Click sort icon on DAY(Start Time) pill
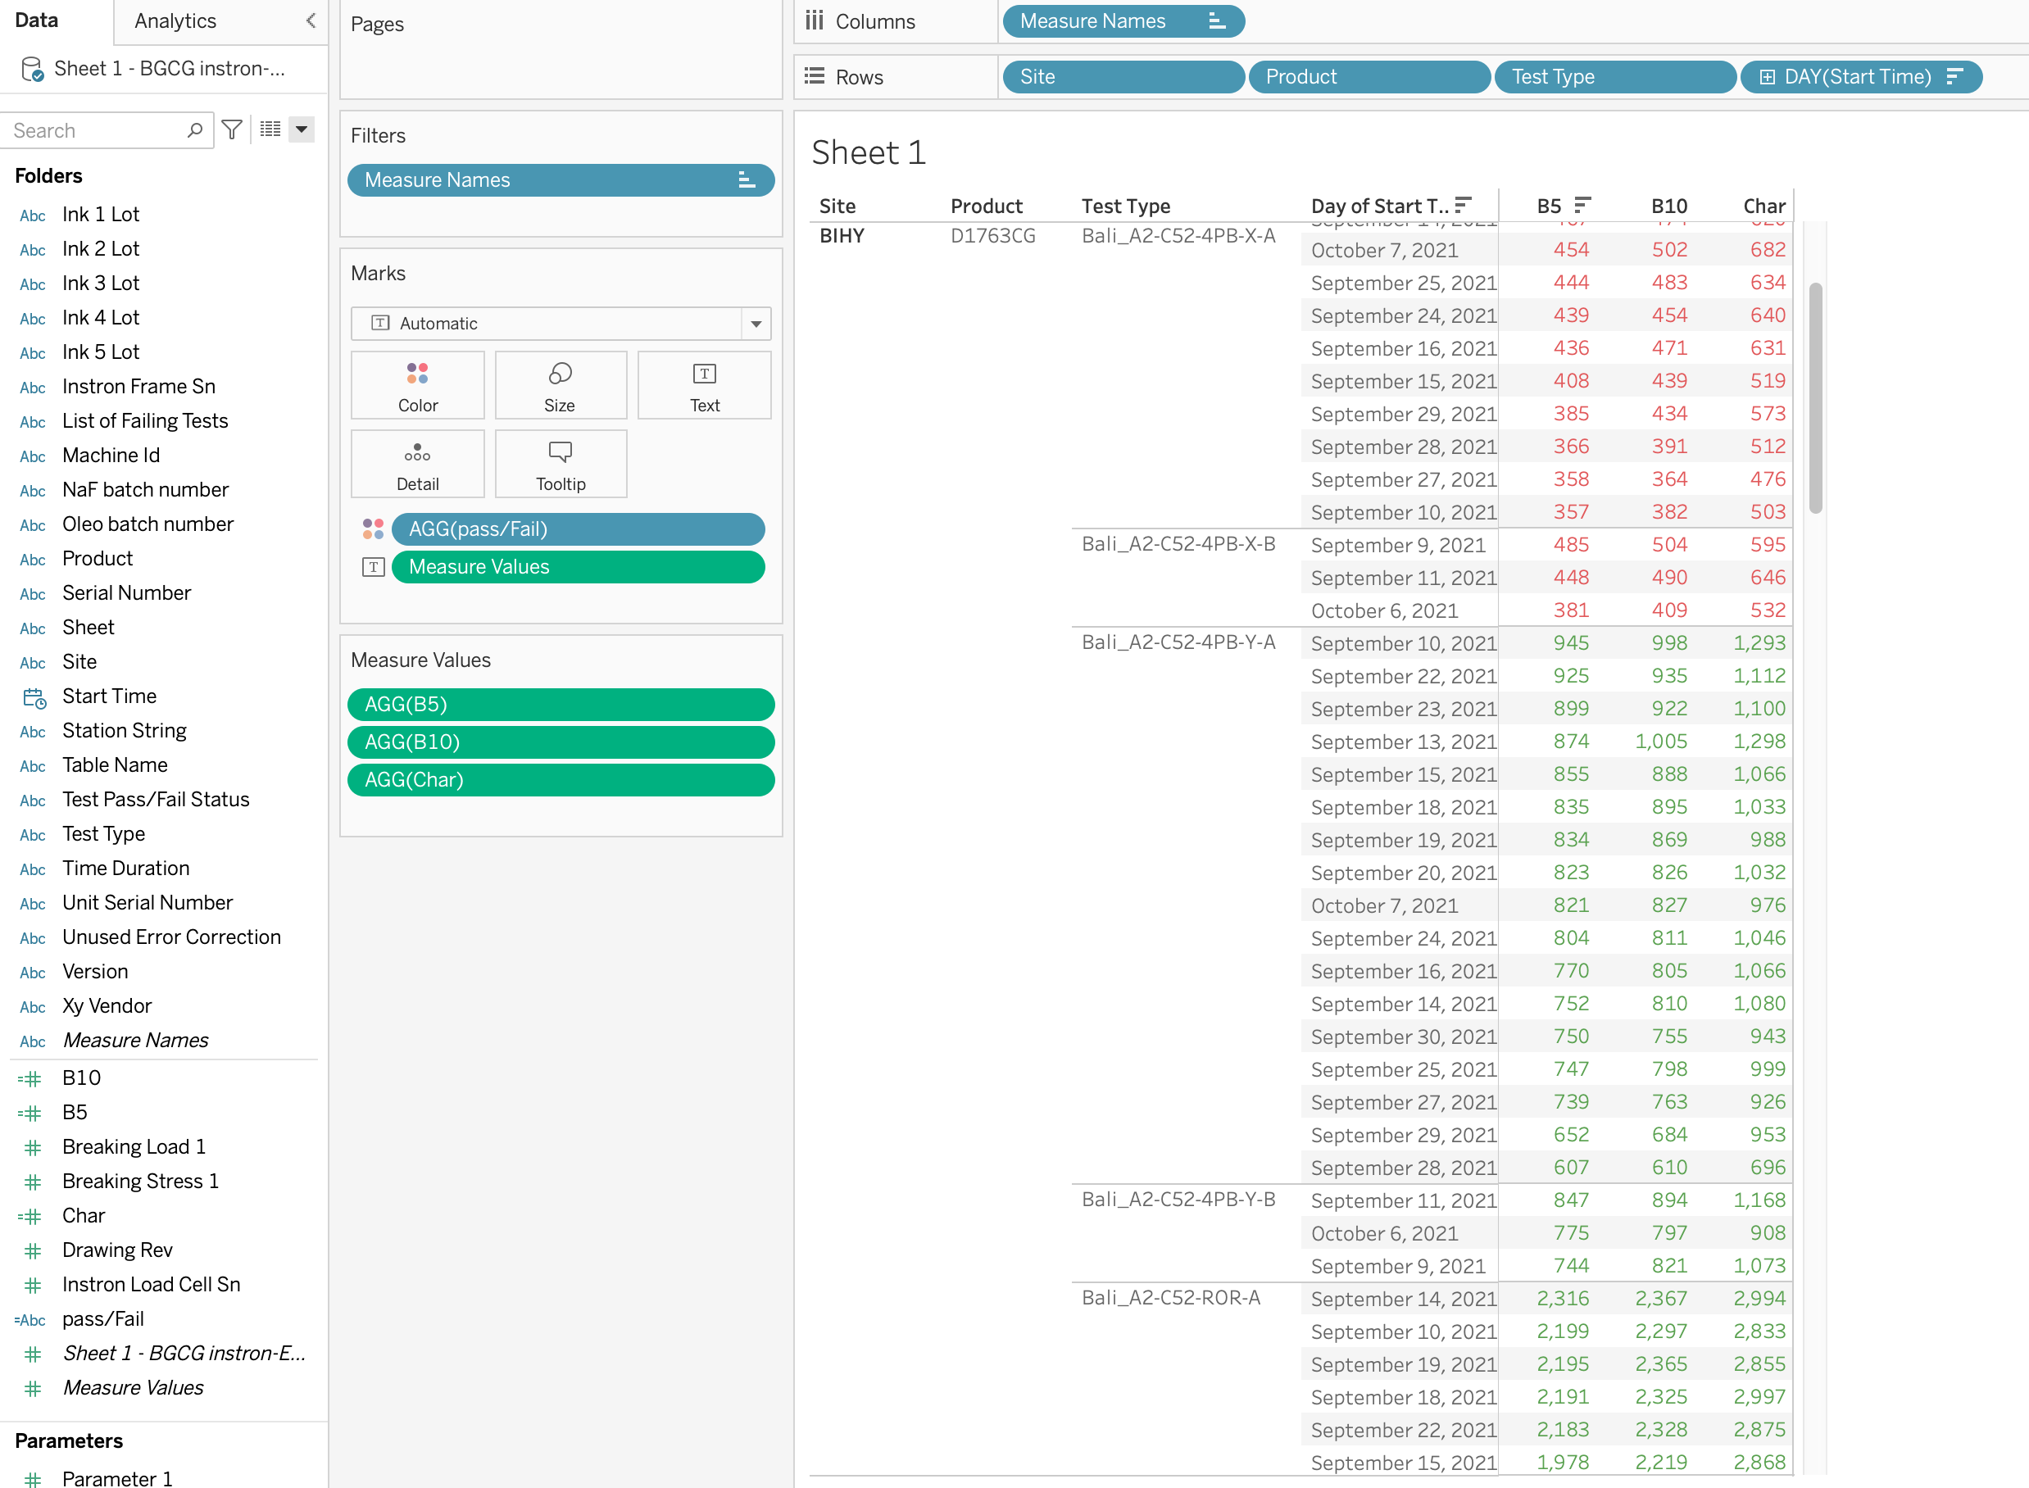 coord(1954,76)
